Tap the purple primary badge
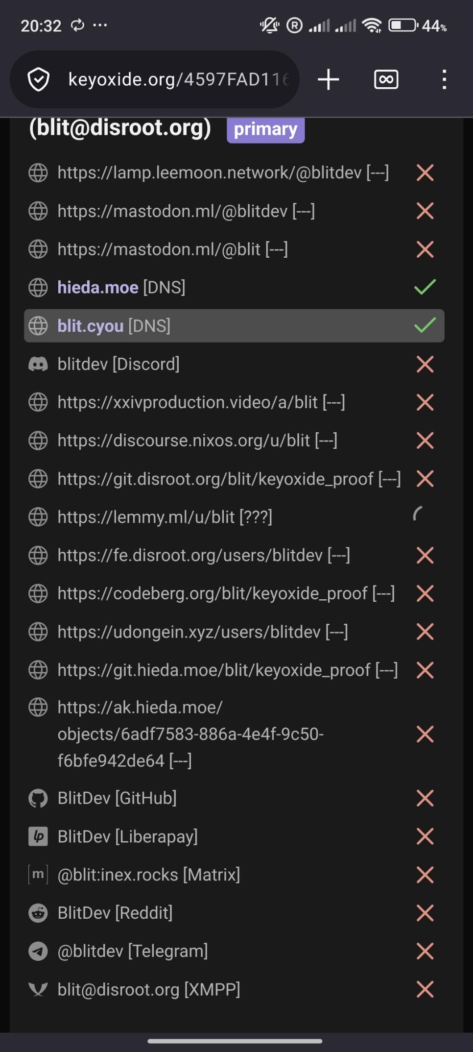Viewport: 473px width, 1052px height. 265,129
